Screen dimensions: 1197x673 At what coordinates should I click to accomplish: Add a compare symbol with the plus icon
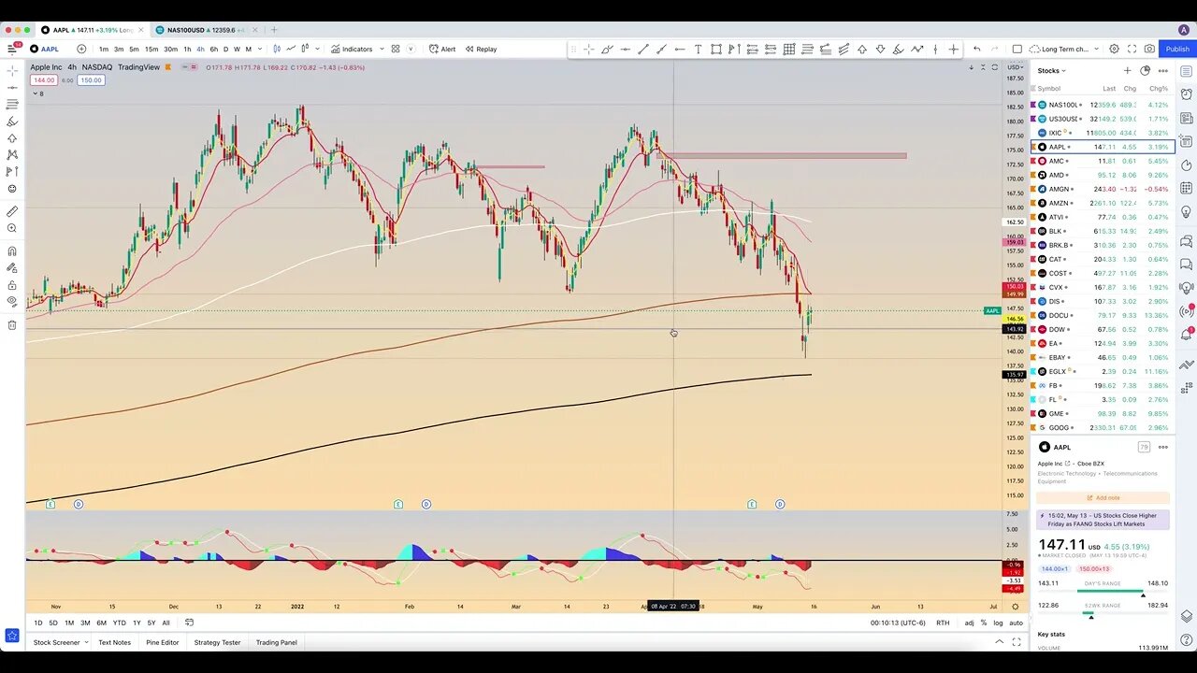pyautogui.click(x=81, y=49)
